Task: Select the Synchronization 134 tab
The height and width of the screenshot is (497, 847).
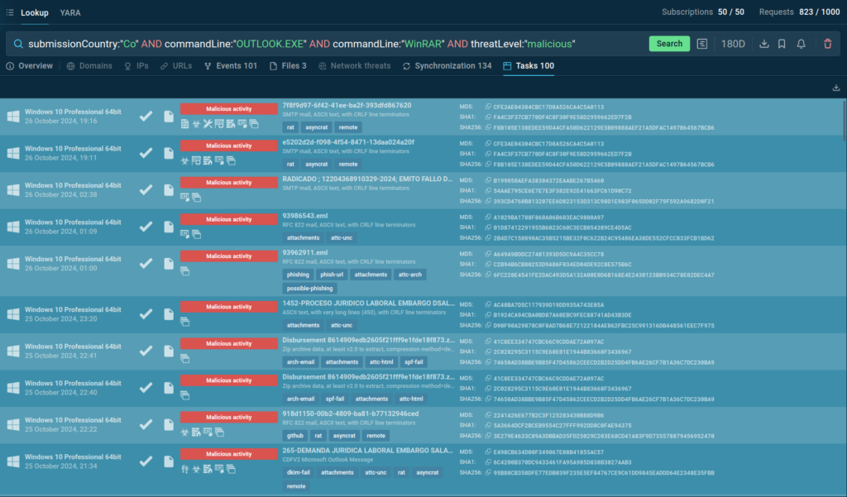Action: pyautogui.click(x=447, y=65)
